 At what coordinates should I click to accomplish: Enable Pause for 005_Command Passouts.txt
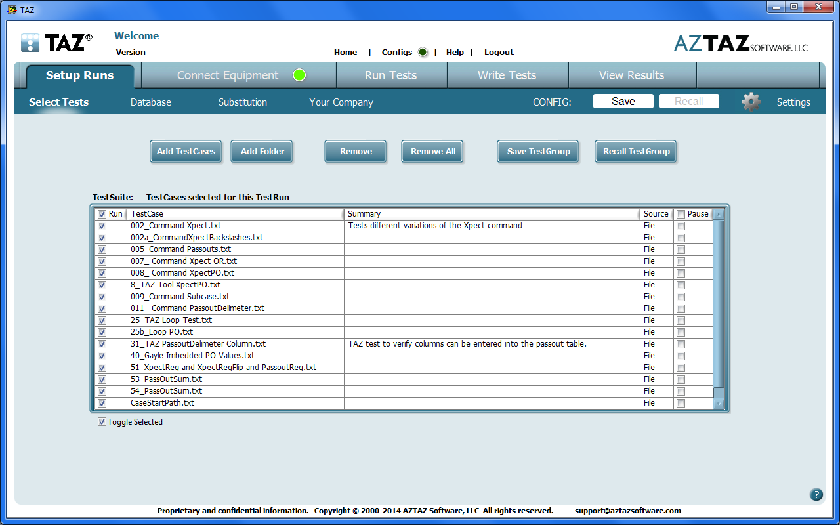coord(681,249)
